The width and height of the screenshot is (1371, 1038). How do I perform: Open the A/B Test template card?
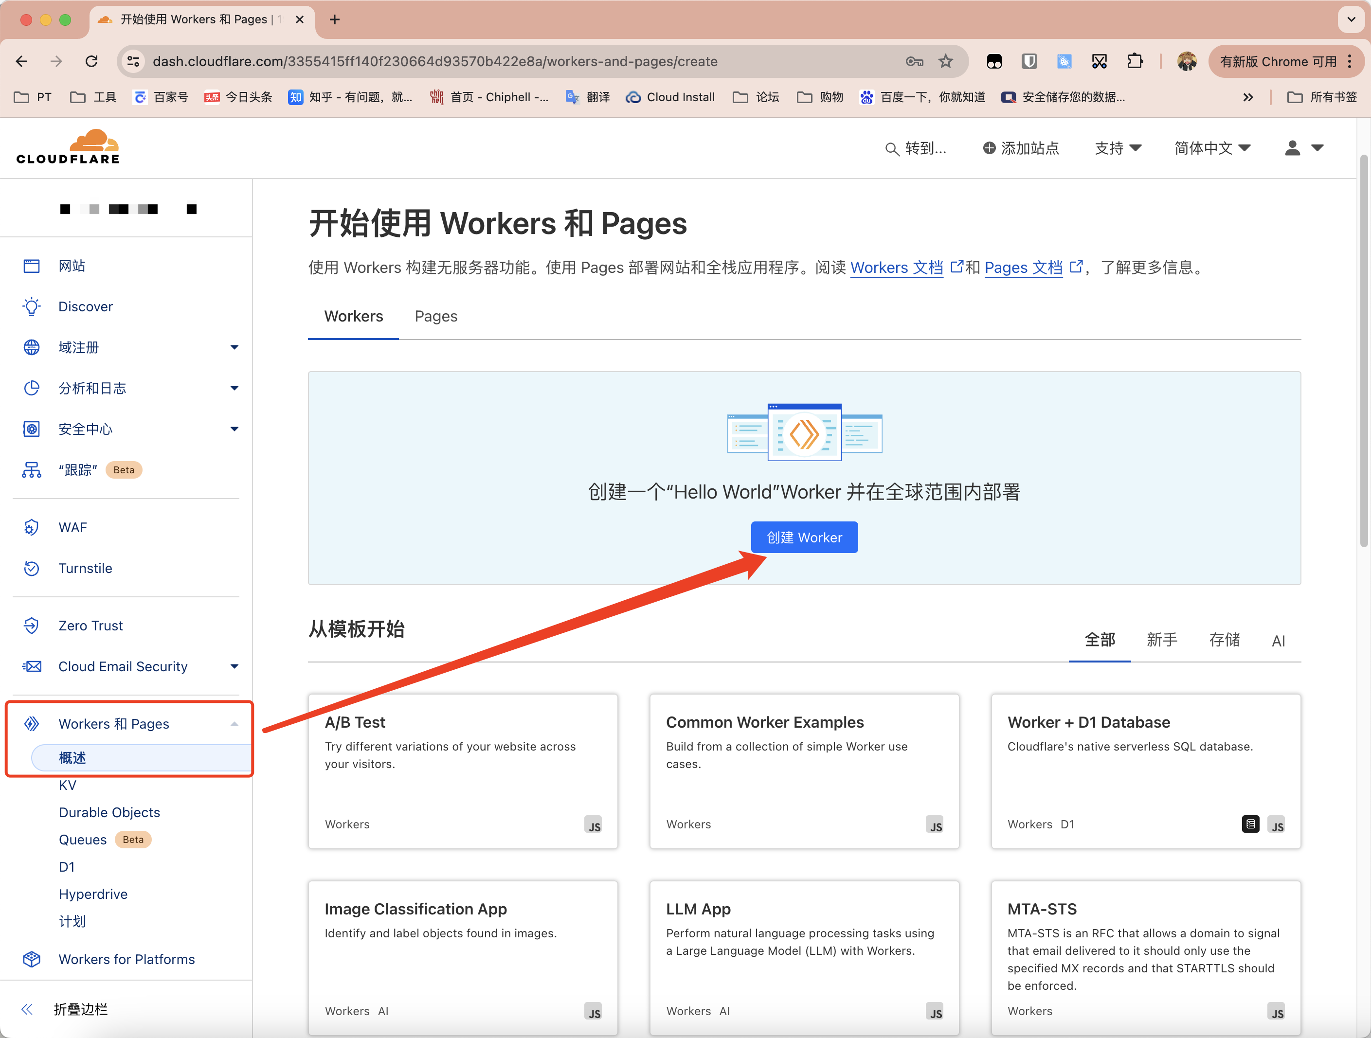(463, 771)
